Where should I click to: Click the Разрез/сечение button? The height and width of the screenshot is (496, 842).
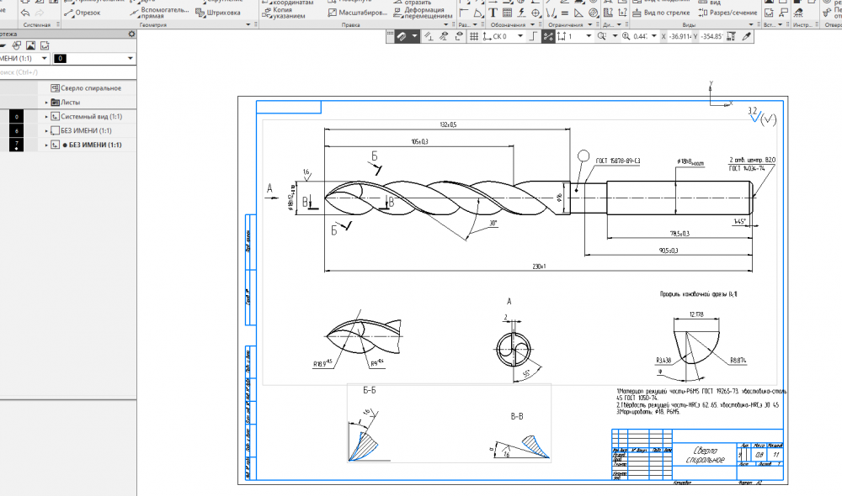726,13
